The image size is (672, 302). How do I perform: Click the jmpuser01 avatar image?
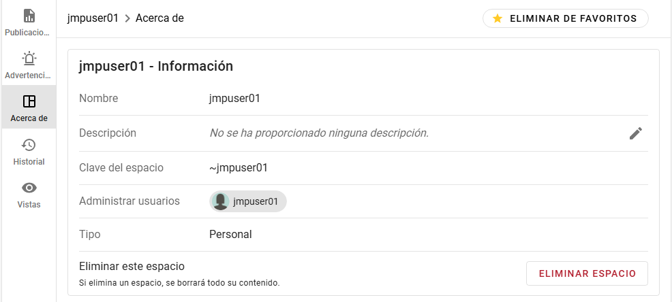coord(221,201)
